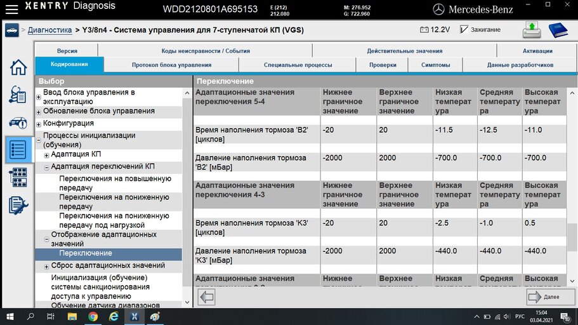578x325 pixels.
Task: Click the back arrow button
Action: [206, 297]
